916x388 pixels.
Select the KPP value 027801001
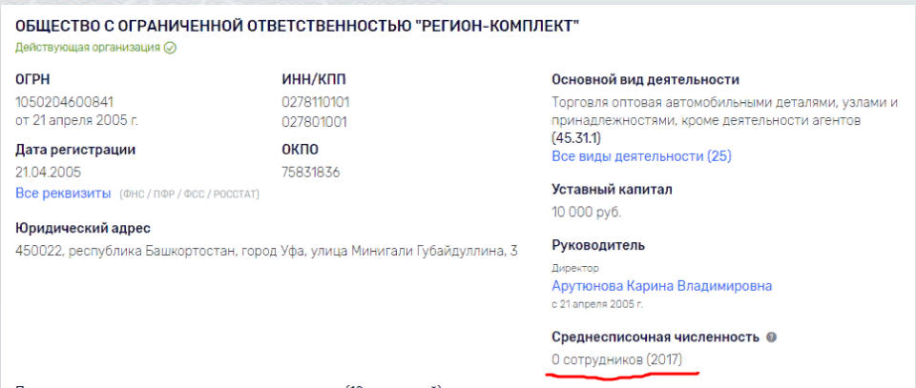314,122
